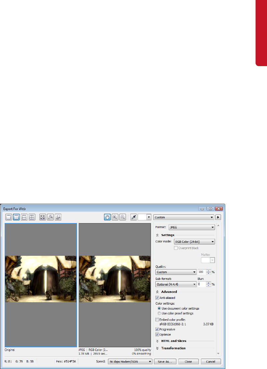Open the Format JPEG dropdown

192,227
